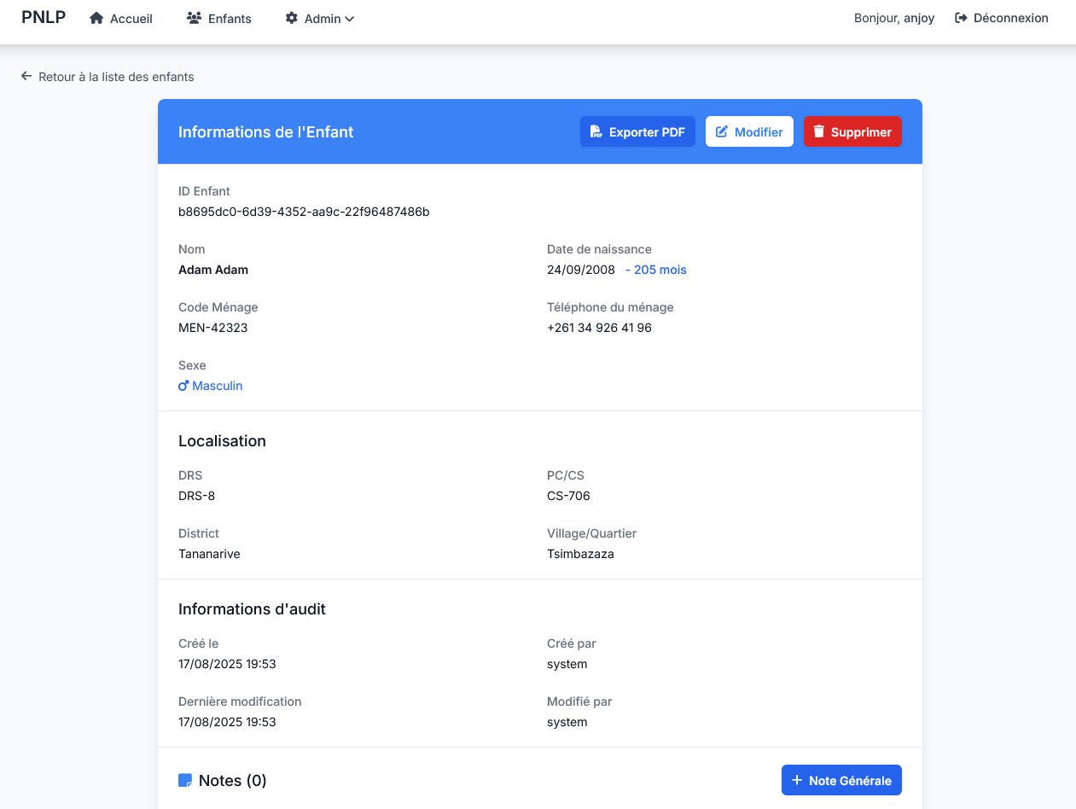The width and height of the screenshot is (1076, 809).
Task: Click the plus icon in Note Générale
Action: tap(797, 780)
